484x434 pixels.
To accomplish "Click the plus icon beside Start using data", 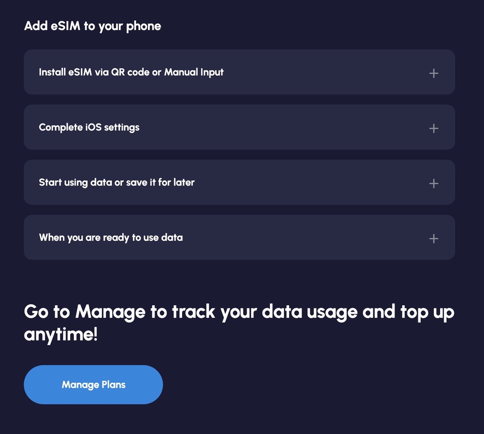I will 434,183.
